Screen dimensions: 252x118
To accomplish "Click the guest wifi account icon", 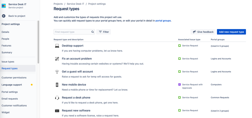I will pyautogui.click(x=57, y=72).
